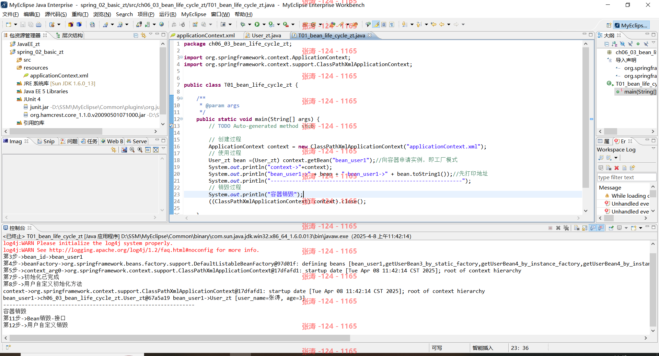Toggle Scroll Lock in console toolbar
This screenshot has width=659, height=356.
pyautogui.click(x=585, y=228)
